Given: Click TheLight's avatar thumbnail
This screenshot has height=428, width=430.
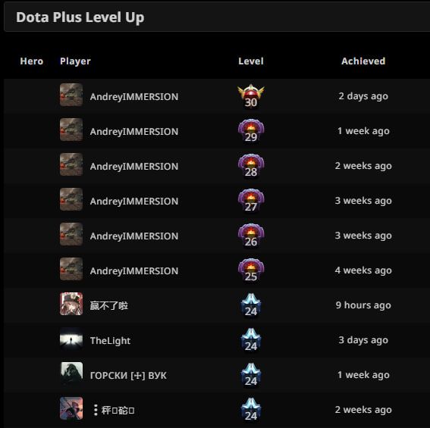Looking at the screenshot, I should (71, 339).
